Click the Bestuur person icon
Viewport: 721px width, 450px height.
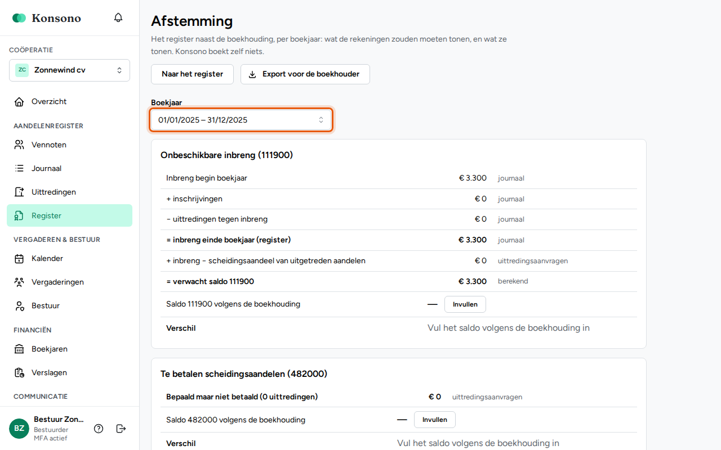pos(19,306)
